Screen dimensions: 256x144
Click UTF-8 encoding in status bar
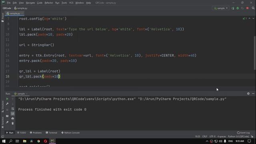[212, 136]
